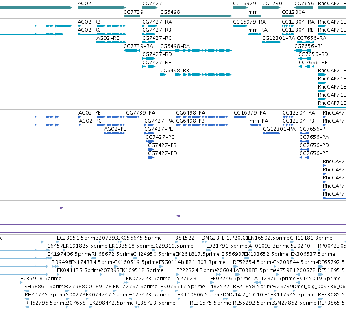Open the CG6498-RA transcript label
346x309 pixels.
coord(175,46)
